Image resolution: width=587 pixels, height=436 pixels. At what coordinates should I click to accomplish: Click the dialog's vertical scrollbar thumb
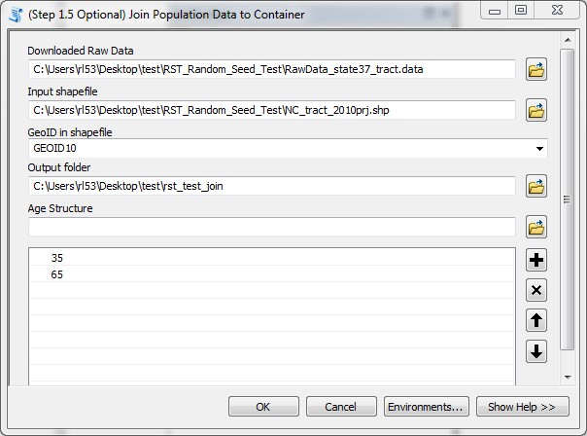(x=567, y=200)
